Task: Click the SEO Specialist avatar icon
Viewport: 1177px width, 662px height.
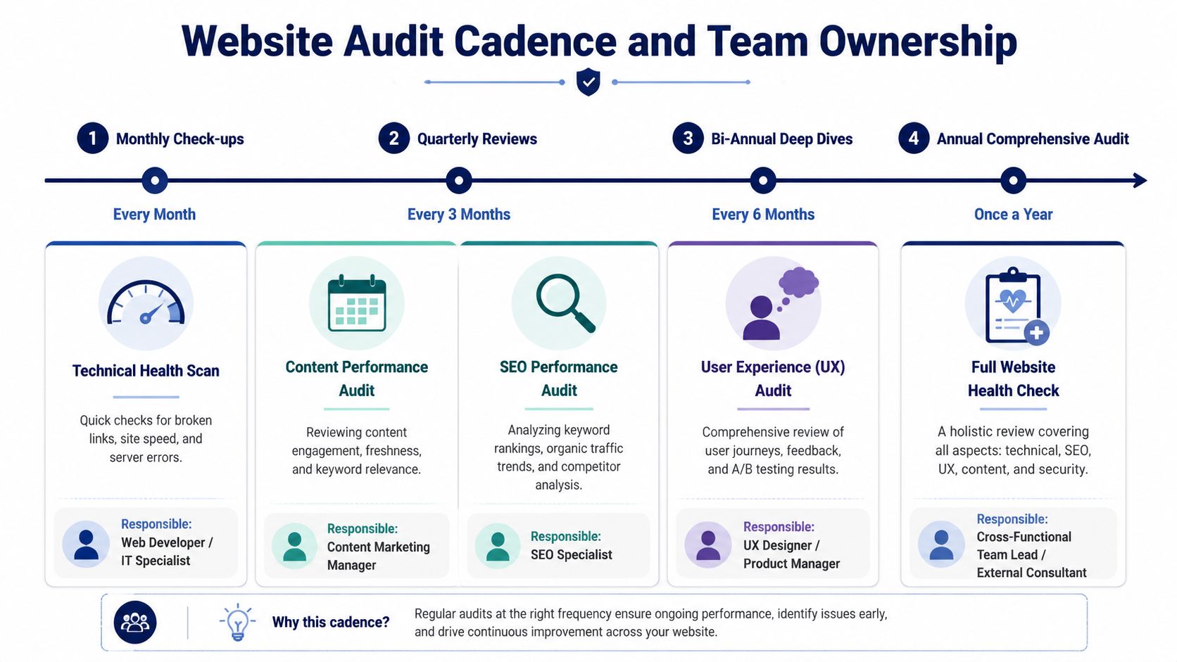Action: 498,546
